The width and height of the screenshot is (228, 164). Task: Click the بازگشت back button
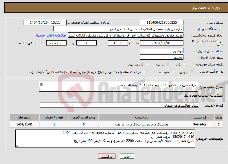coord(107,156)
